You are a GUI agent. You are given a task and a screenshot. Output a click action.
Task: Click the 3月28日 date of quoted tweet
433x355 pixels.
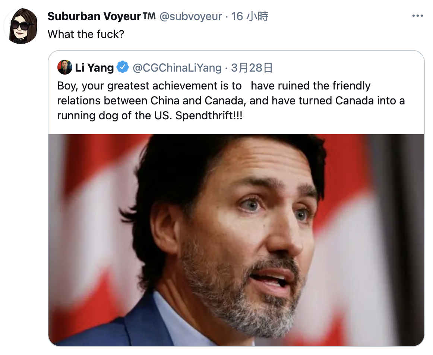tap(252, 67)
